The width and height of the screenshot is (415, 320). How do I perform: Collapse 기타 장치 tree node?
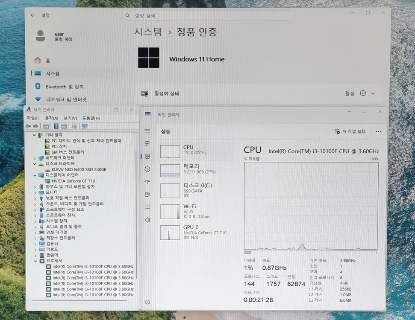tap(34, 135)
